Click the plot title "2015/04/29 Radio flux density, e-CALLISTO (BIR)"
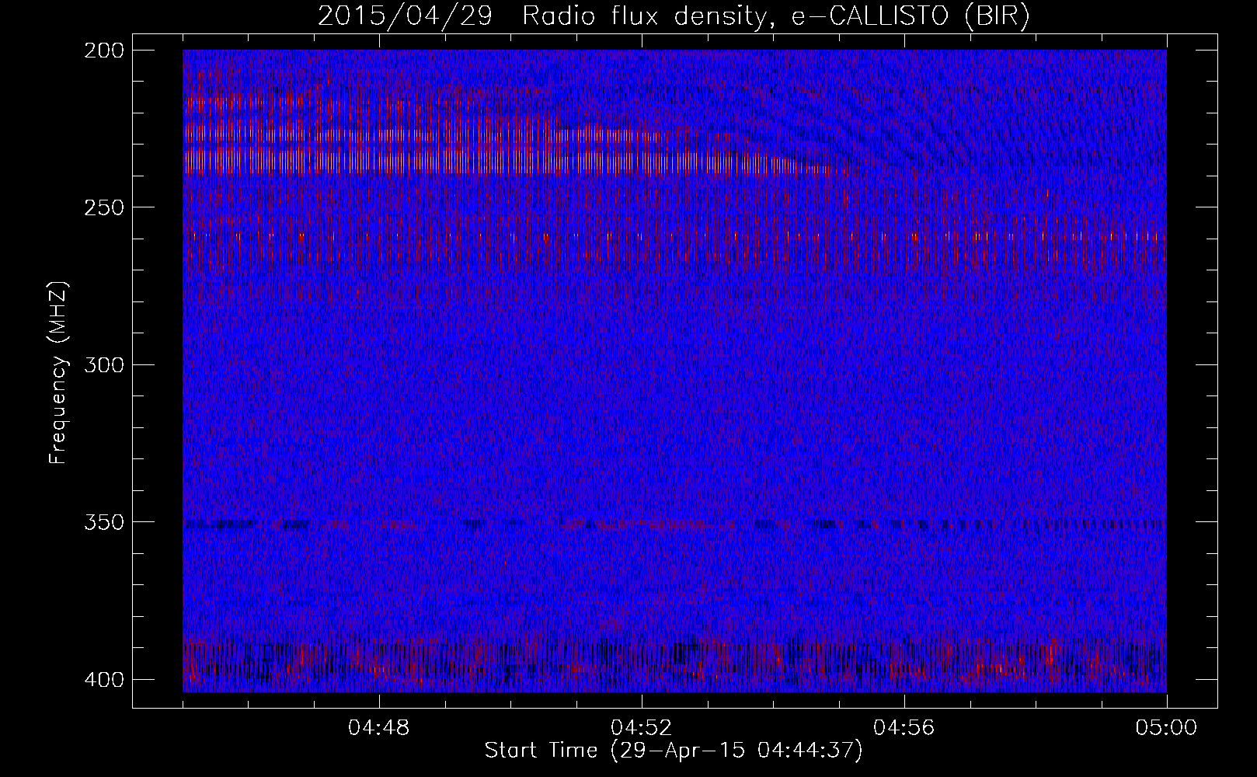 tap(674, 16)
